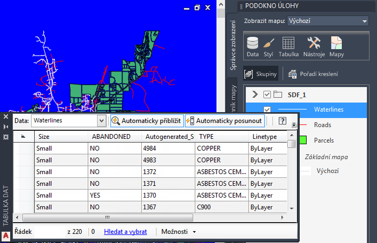Open the Nástroje tools icon
The image size is (377, 243).
(x=314, y=46)
